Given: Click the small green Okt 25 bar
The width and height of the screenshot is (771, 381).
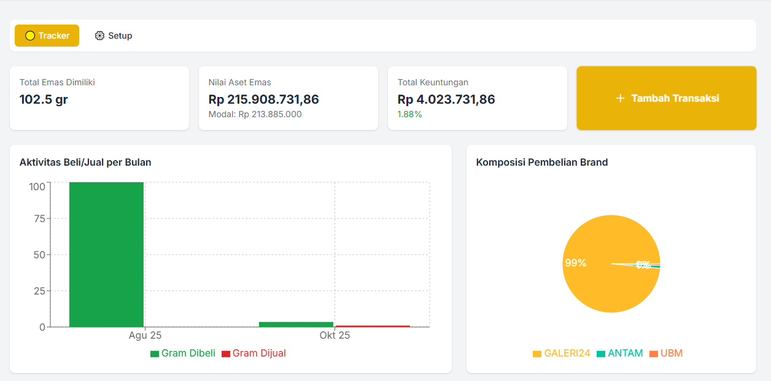Looking at the screenshot, I should pyautogui.click(x=296, y=324).
